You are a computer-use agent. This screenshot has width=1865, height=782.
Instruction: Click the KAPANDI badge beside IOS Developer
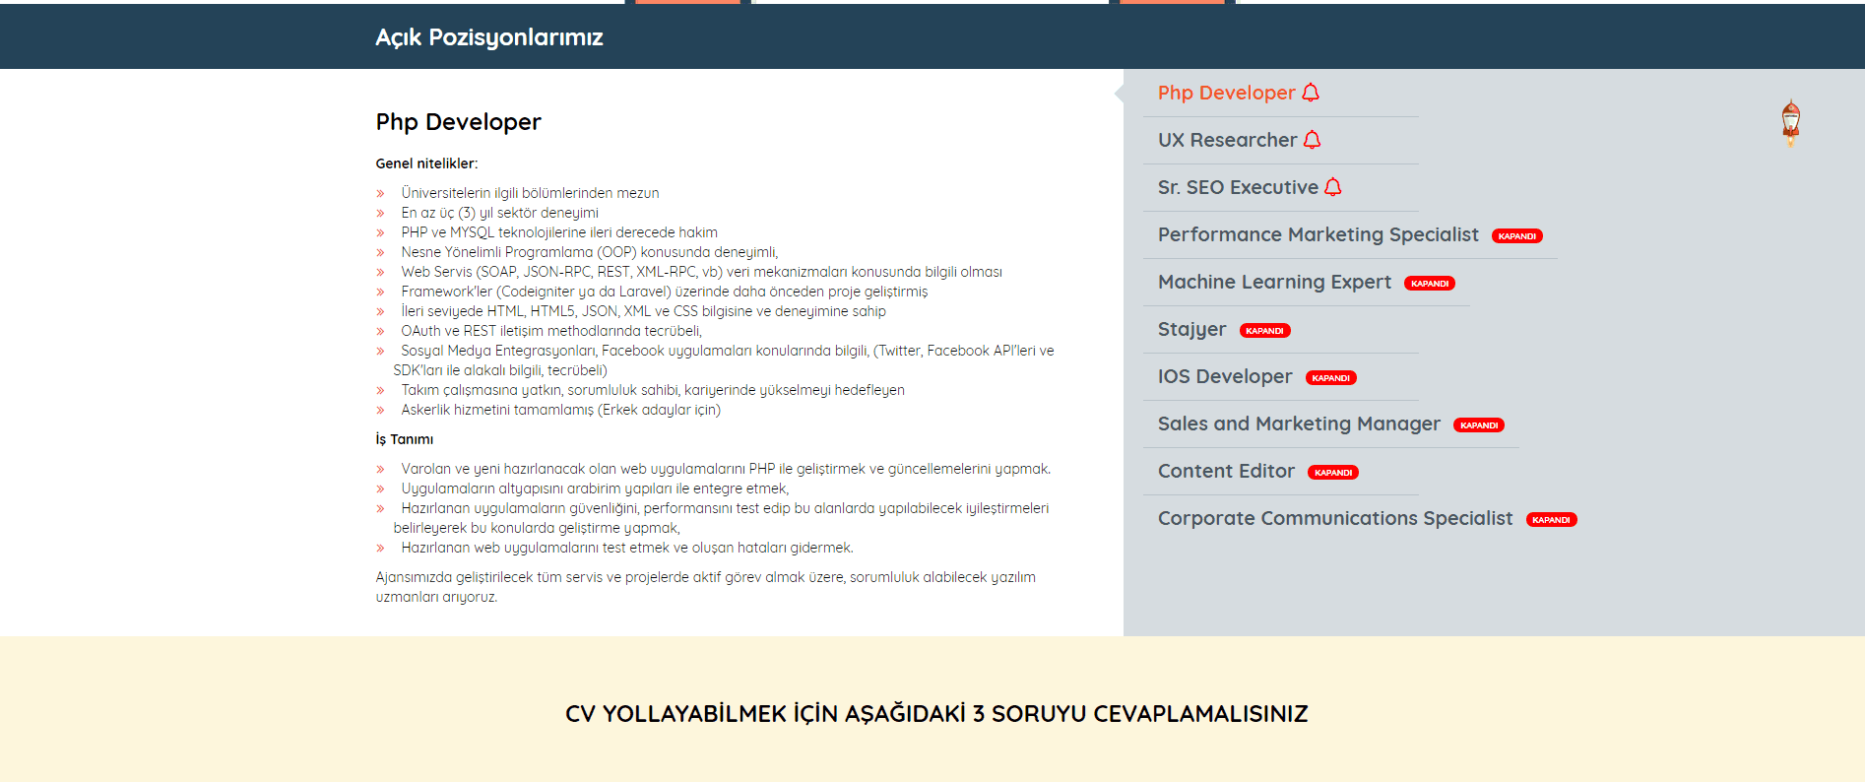pos(1330,378)
